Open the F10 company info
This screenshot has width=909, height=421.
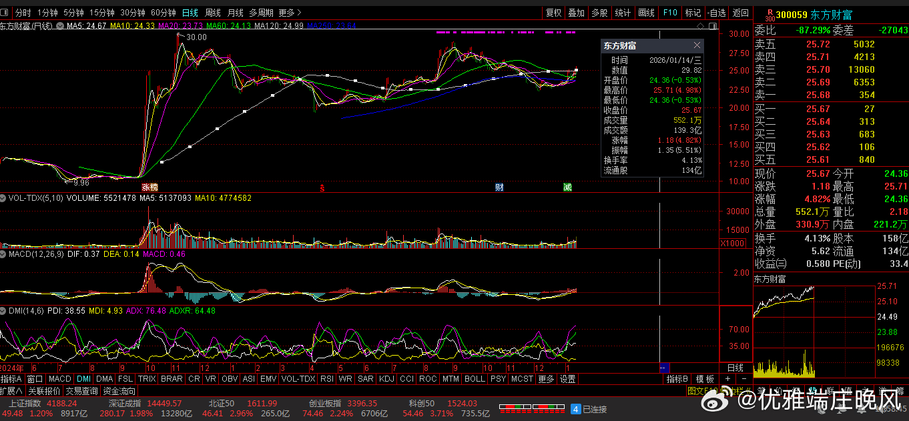pyautogui.click(x=670, y=13)
